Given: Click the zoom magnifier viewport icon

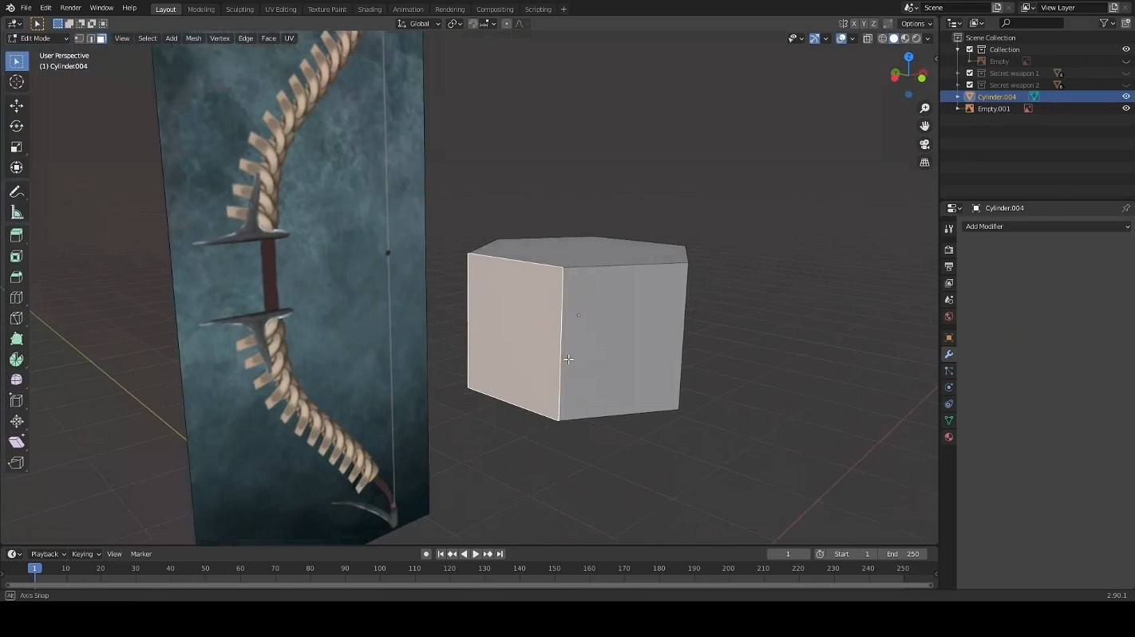Looking at the screenshot, I should [924, 108].
